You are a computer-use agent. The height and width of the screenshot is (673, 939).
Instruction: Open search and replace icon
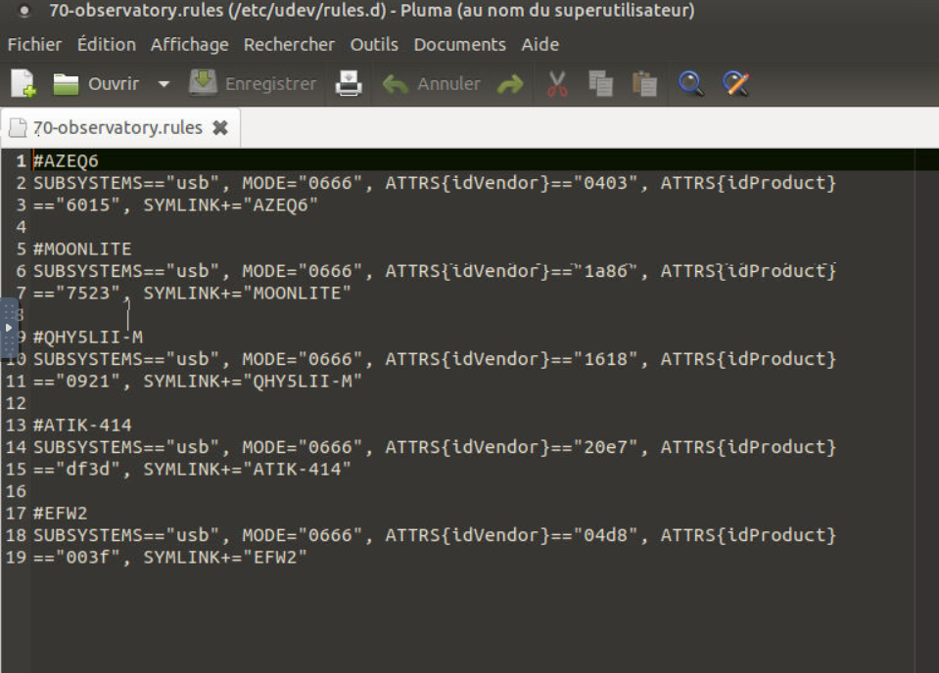(x=736, y=84)
